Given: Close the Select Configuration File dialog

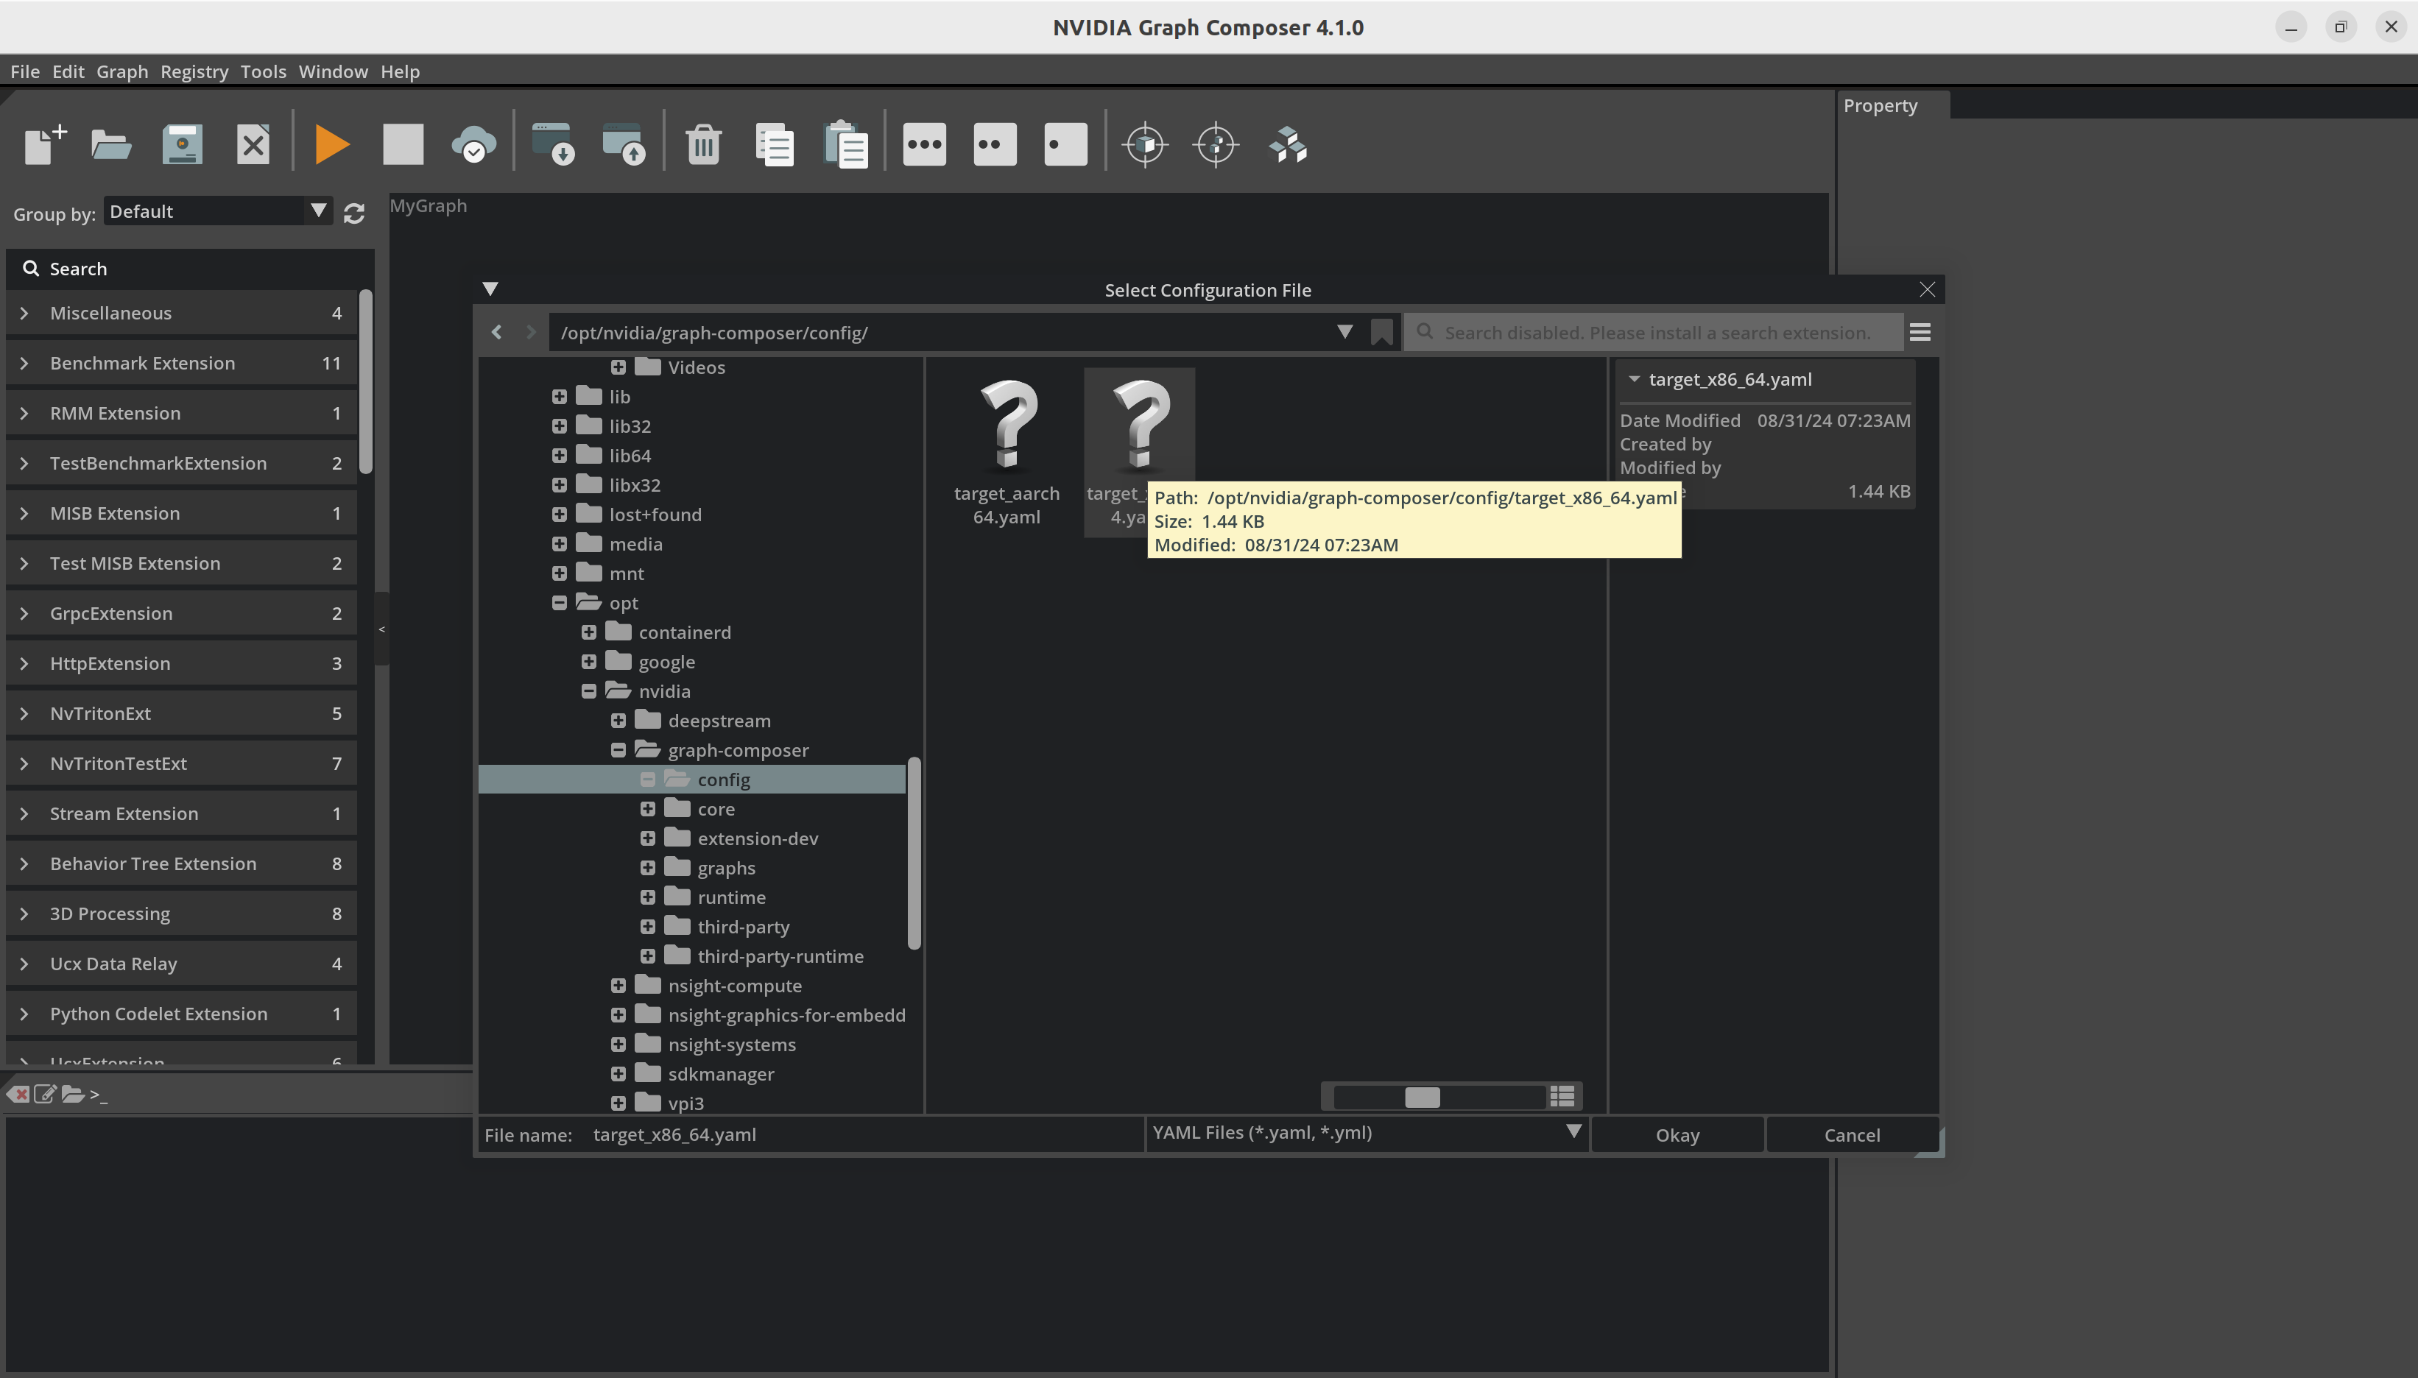Looking at the screenshot, I should coord(1927,289).
